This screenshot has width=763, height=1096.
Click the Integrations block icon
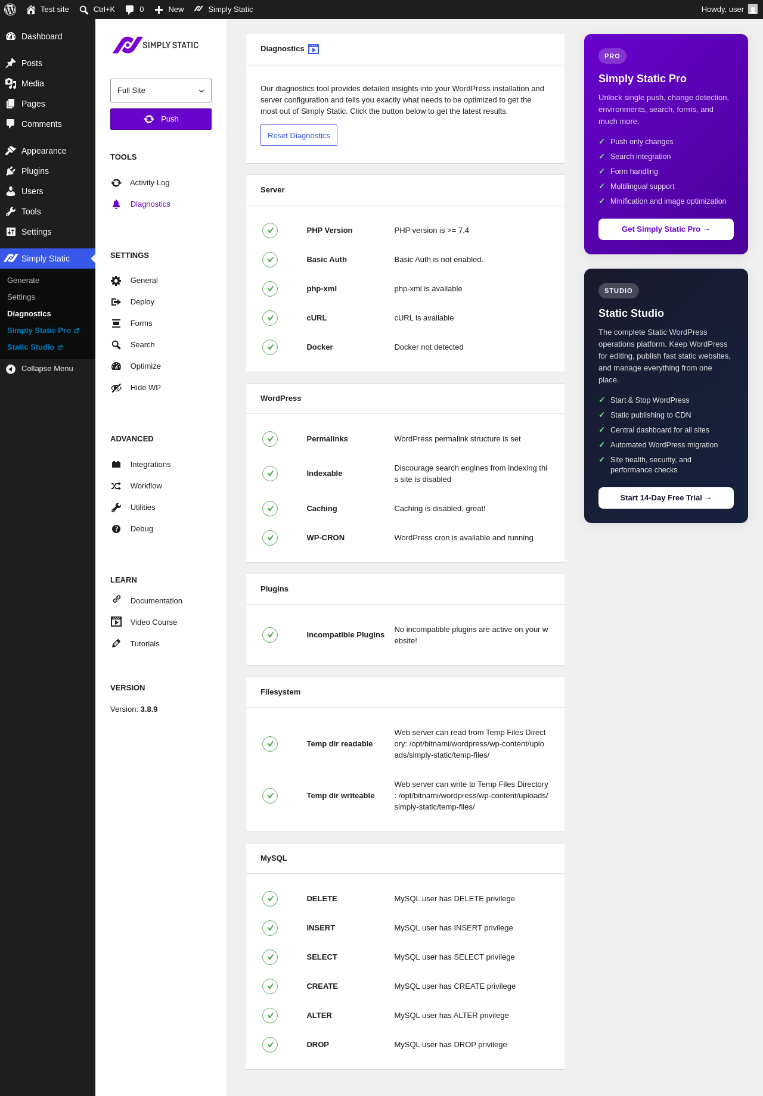coord(116,465)
